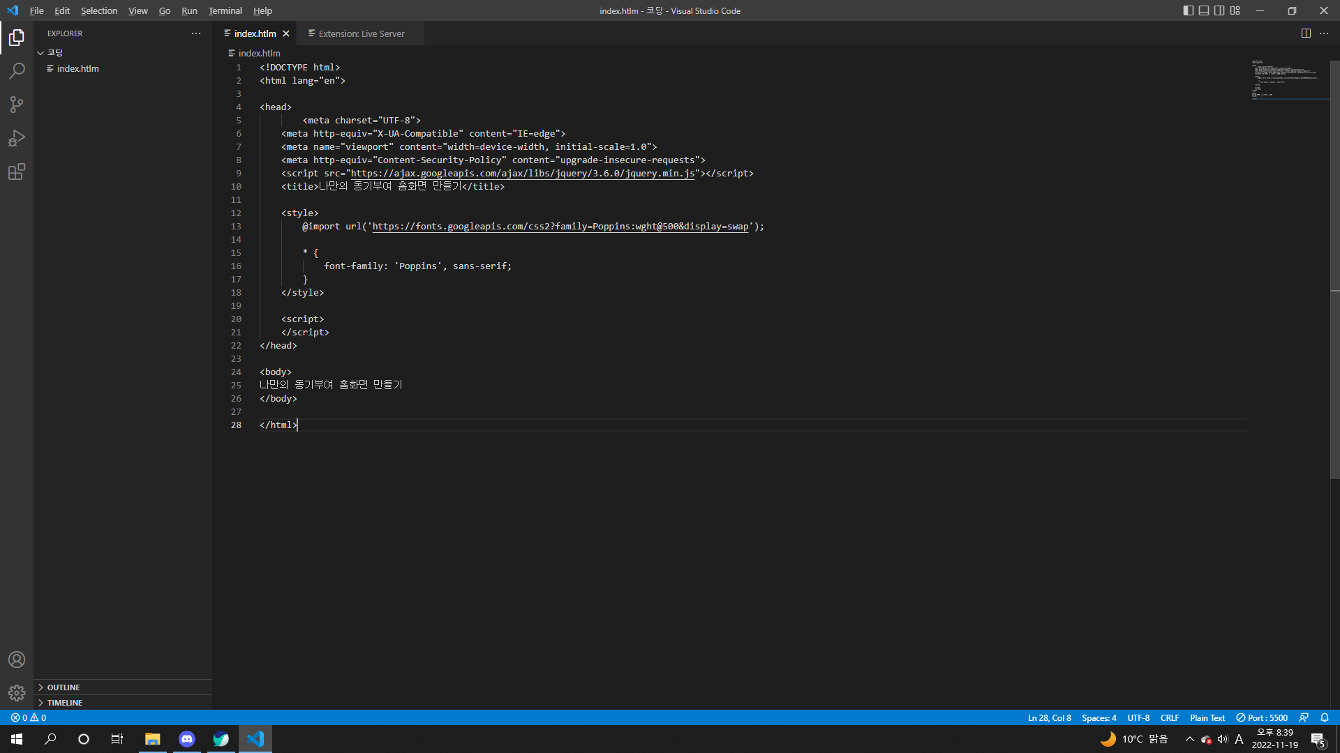Viewport: 1340px width, 753px height.
Task: Change end of line sequence CRLF
Action: (x=1170, y=717)
